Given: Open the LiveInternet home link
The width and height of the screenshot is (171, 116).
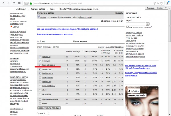Looking at the screenshot, I should (21, 9).
